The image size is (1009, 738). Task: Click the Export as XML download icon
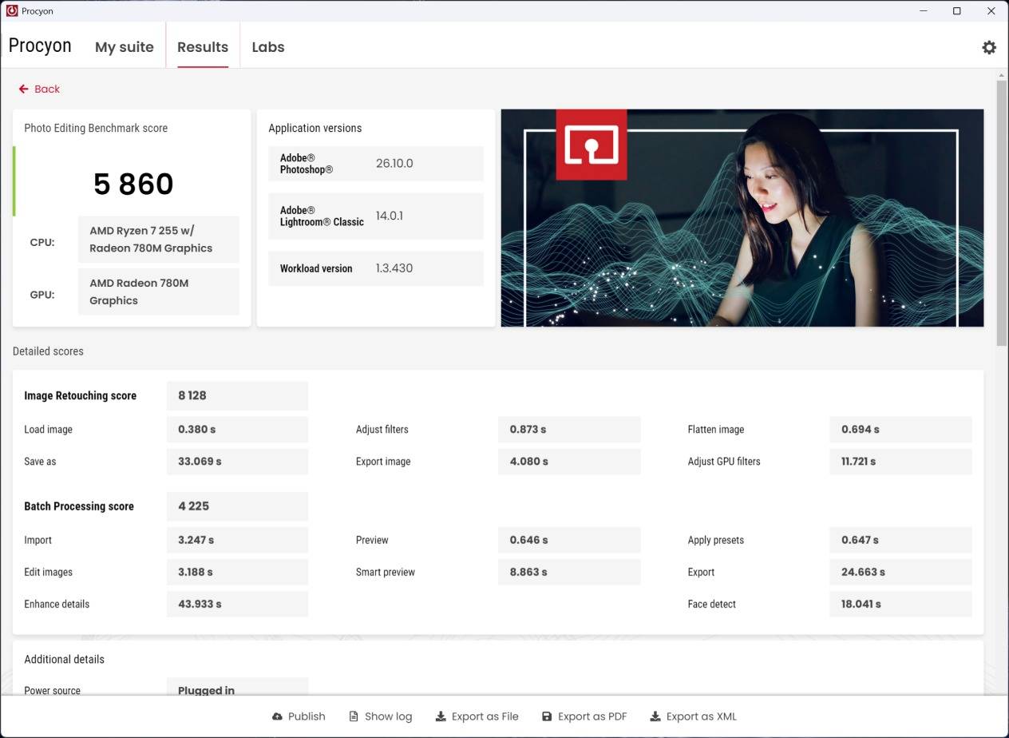655,716
